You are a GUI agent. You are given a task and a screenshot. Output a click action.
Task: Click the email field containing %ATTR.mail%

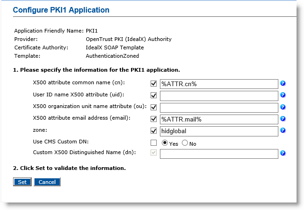[x=219, y=119]
